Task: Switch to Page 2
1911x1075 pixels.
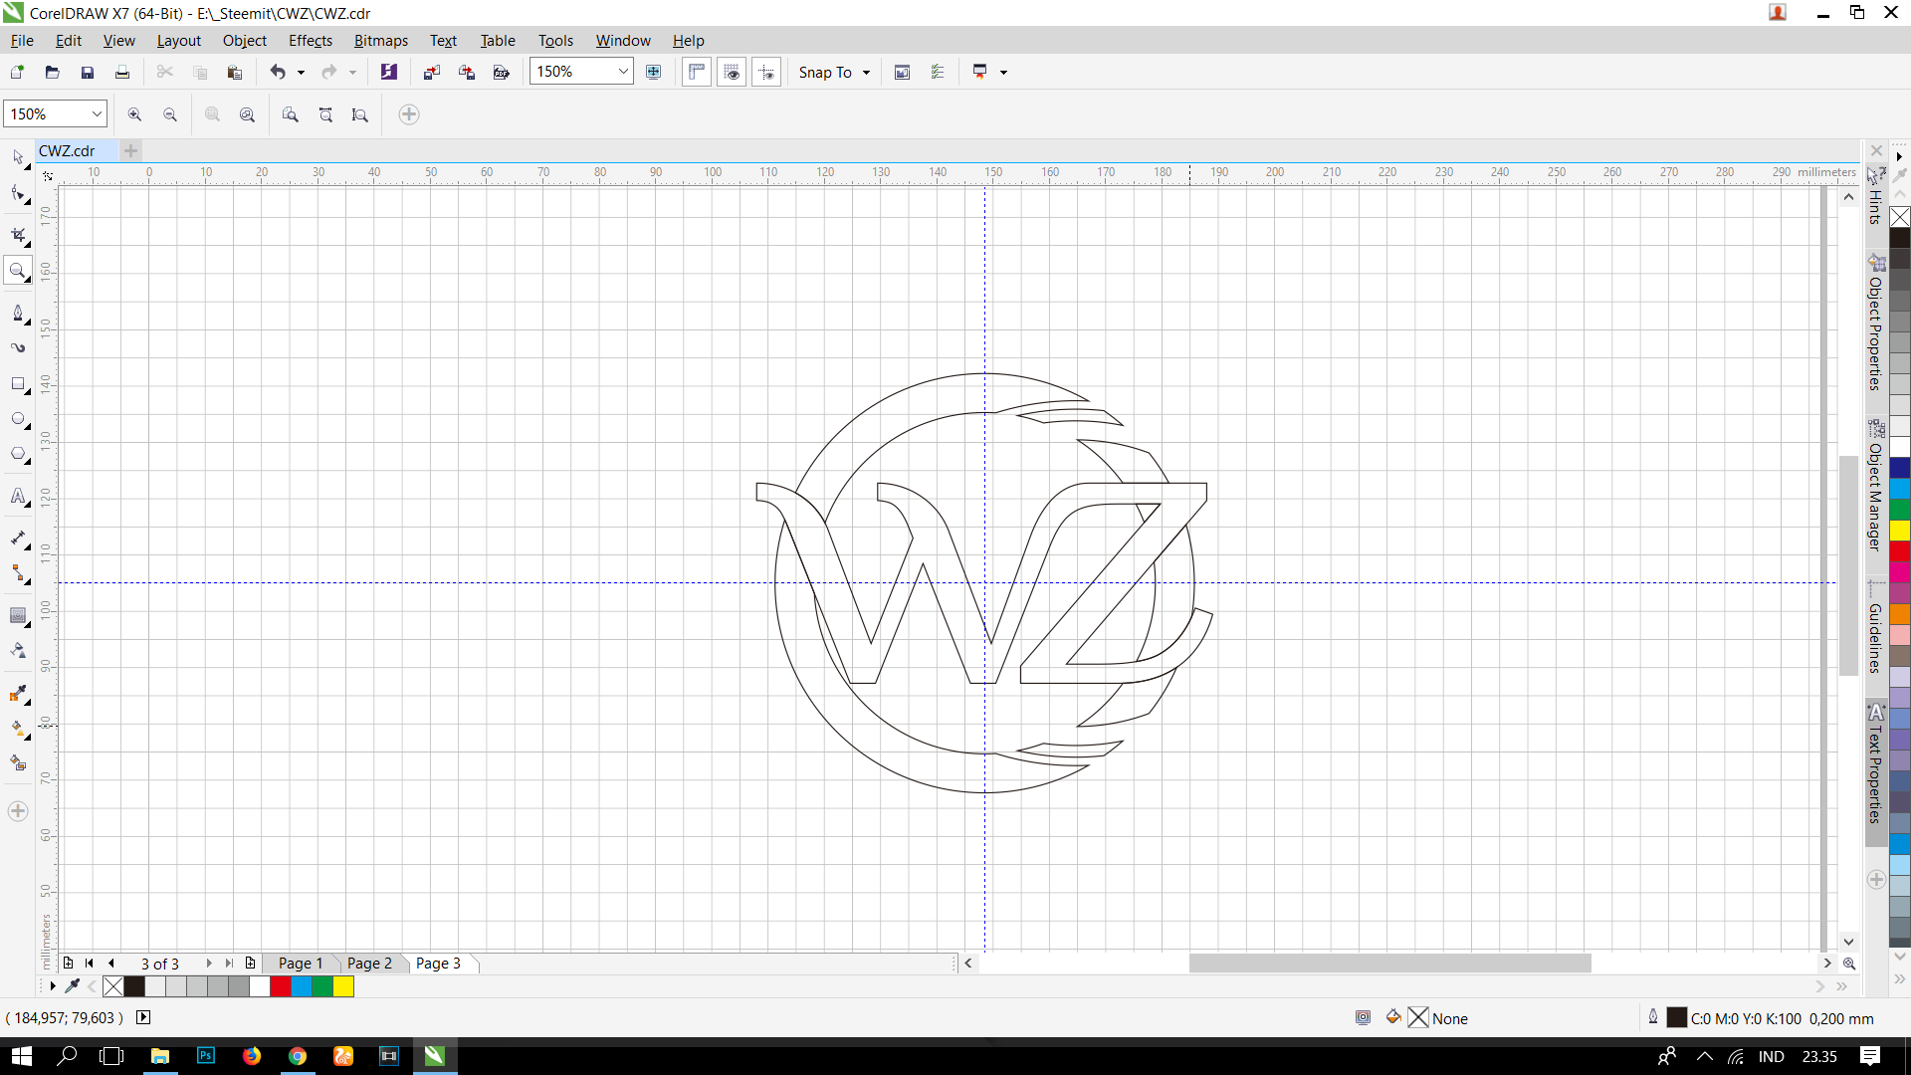Action: tap(369, 963)
